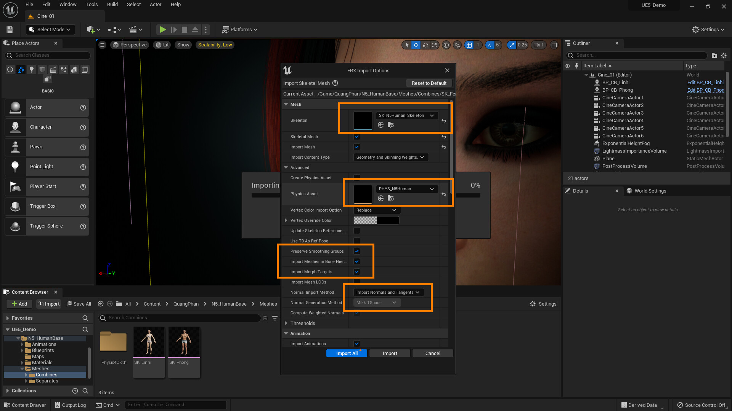Select the SK_Linhi asset thumbnail

pos(149,342)
